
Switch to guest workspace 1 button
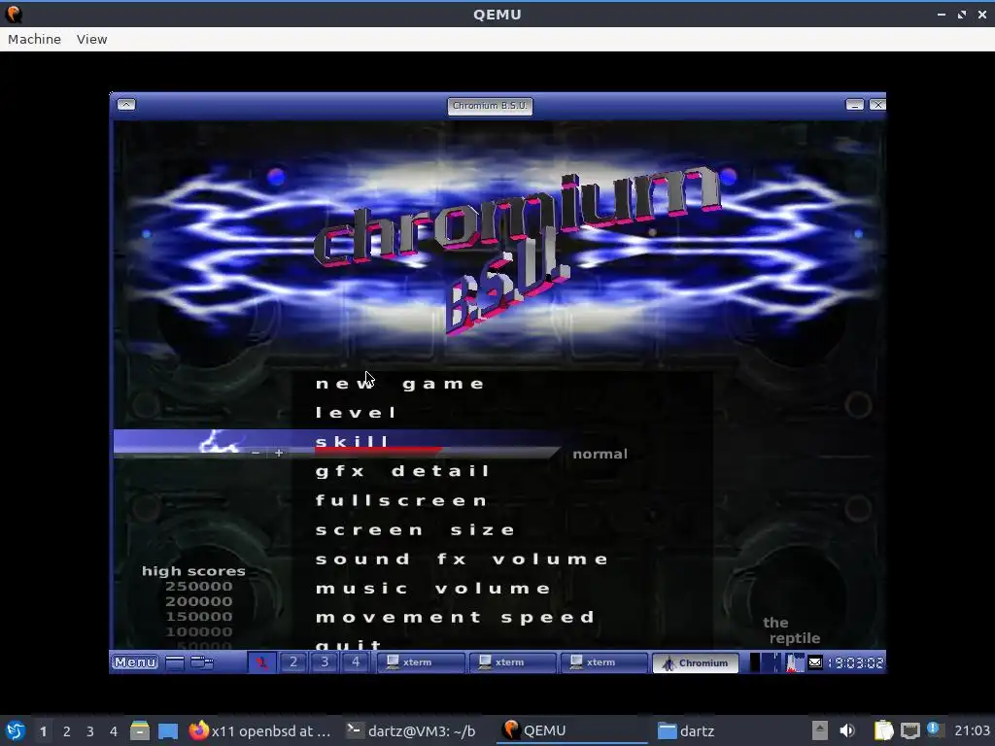tap(261, 662)
